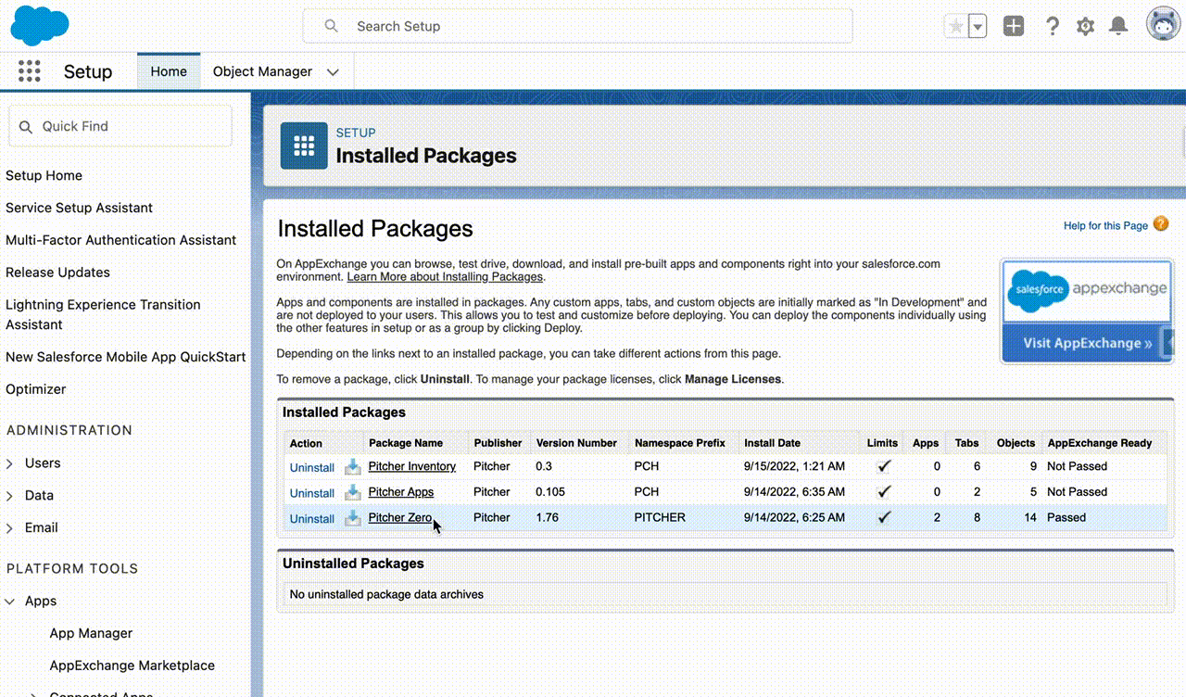Click Limits checkmark for Pitcher Apps
Image resolution: width=1186 pixels, height=697 pixels.
[x=883, y=492]
